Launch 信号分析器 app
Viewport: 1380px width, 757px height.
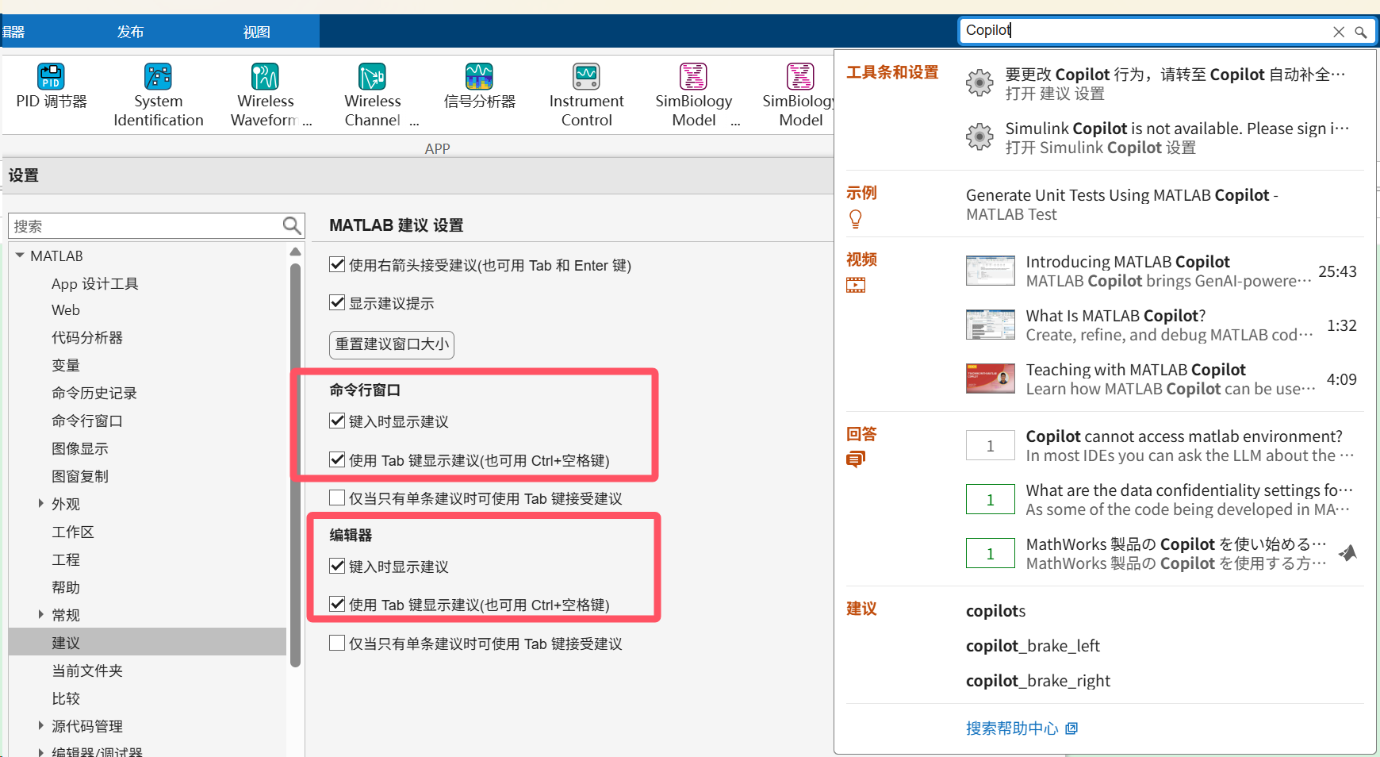tap(479, 87)
